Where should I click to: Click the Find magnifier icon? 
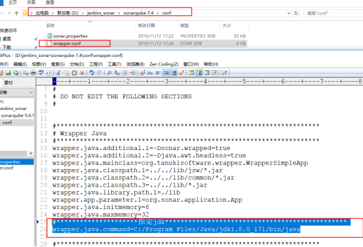[109, 73]
